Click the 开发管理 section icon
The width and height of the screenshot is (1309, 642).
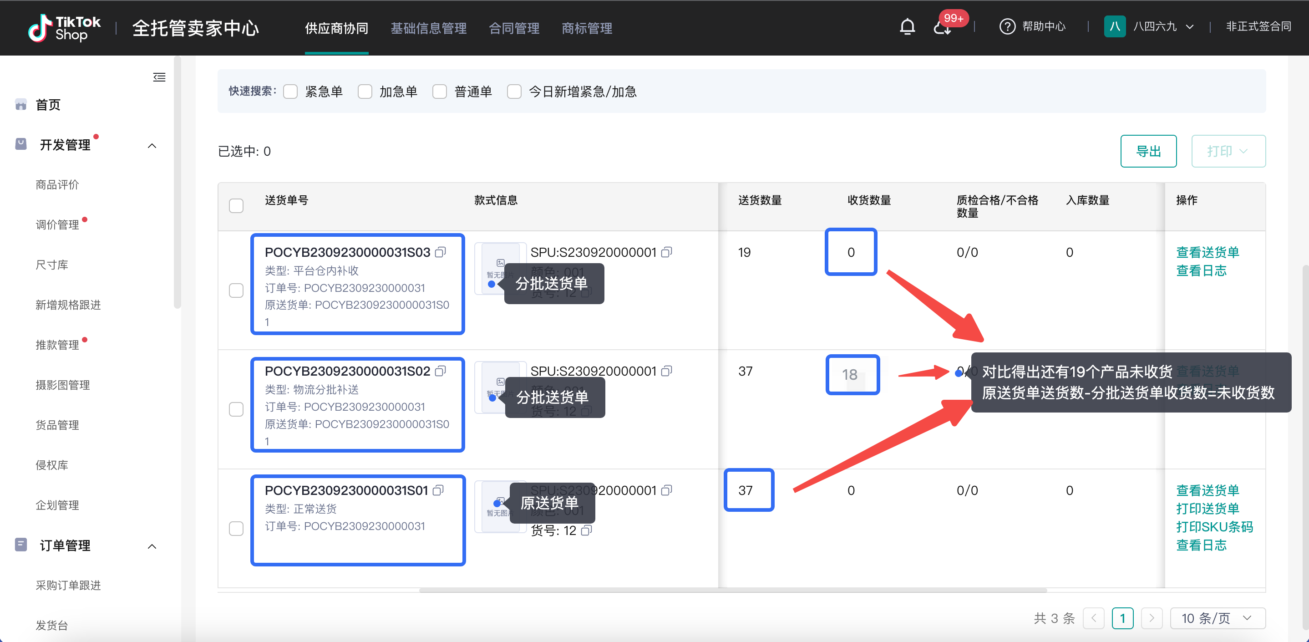21,144
